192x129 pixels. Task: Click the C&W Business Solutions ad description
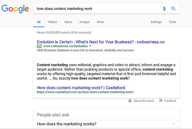(x=86, y=50)
